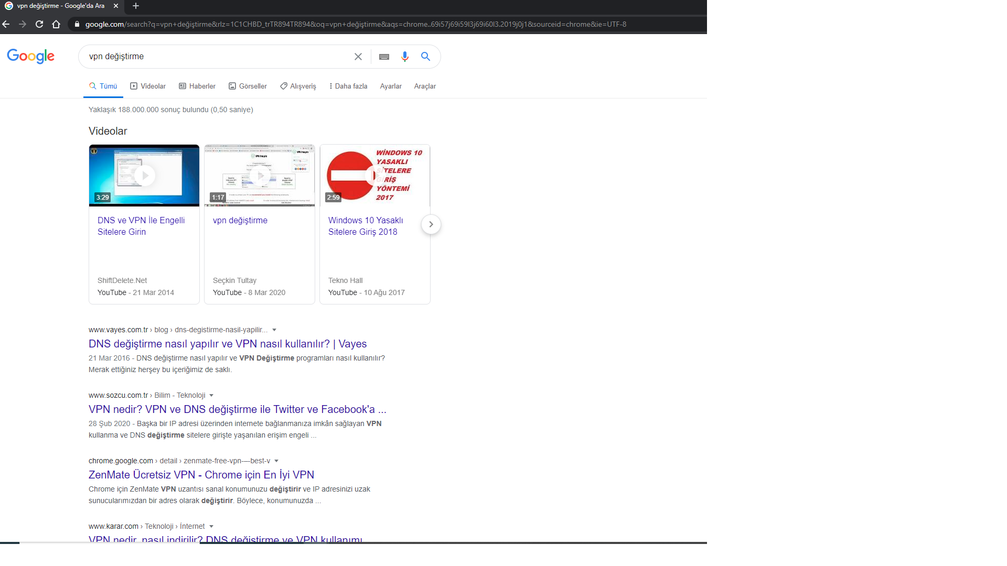The width and height of the screenshot is (1007, 566).
Task: Play the DNS ve VPN video thumbnail
Action: 144,176
